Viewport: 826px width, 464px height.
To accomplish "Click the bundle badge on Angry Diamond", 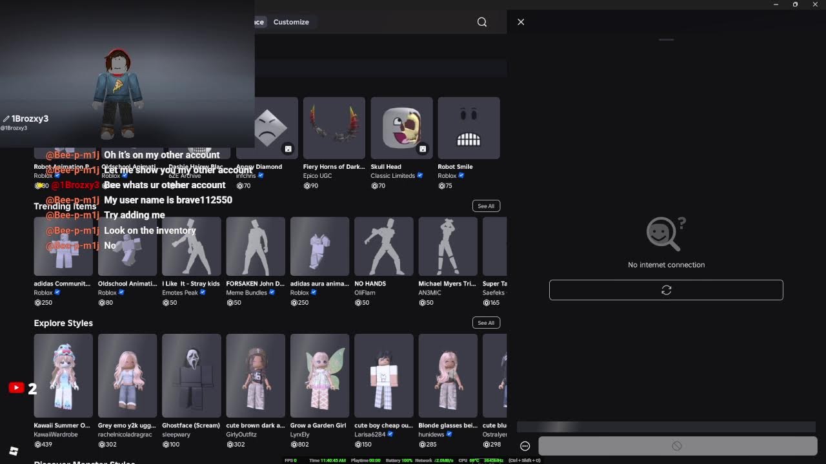I will tap(288, 149).
